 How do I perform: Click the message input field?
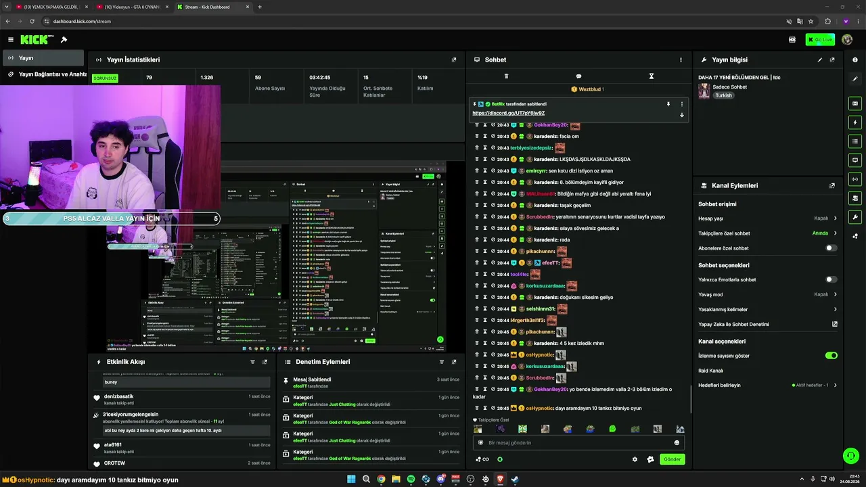[x=578, y=443]
